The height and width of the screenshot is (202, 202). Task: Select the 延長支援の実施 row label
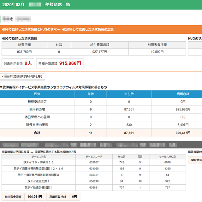tap(37, 125)
